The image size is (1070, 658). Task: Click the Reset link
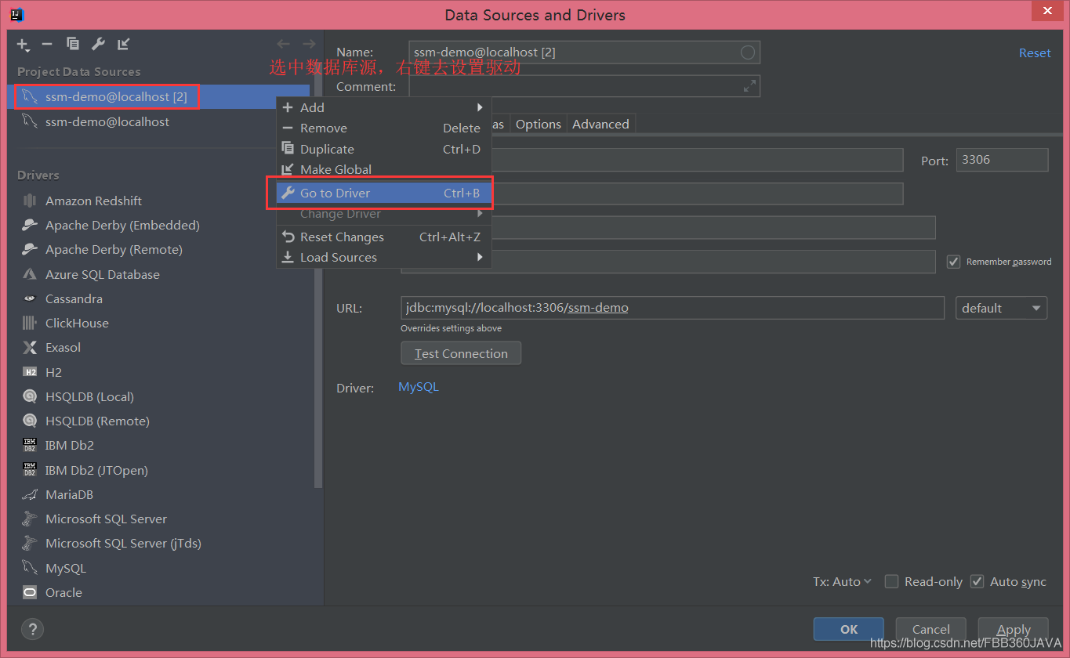click(1035, 52)
